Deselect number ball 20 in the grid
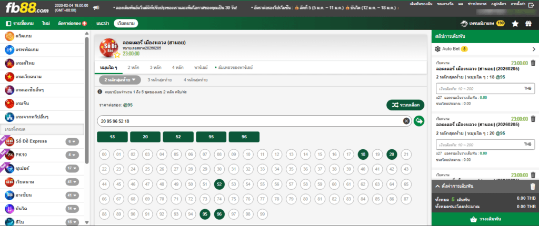This screenshot has width=539, height=226. click(392, 155)
